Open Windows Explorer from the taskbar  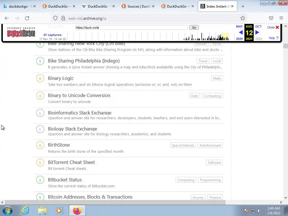[42, 210]
